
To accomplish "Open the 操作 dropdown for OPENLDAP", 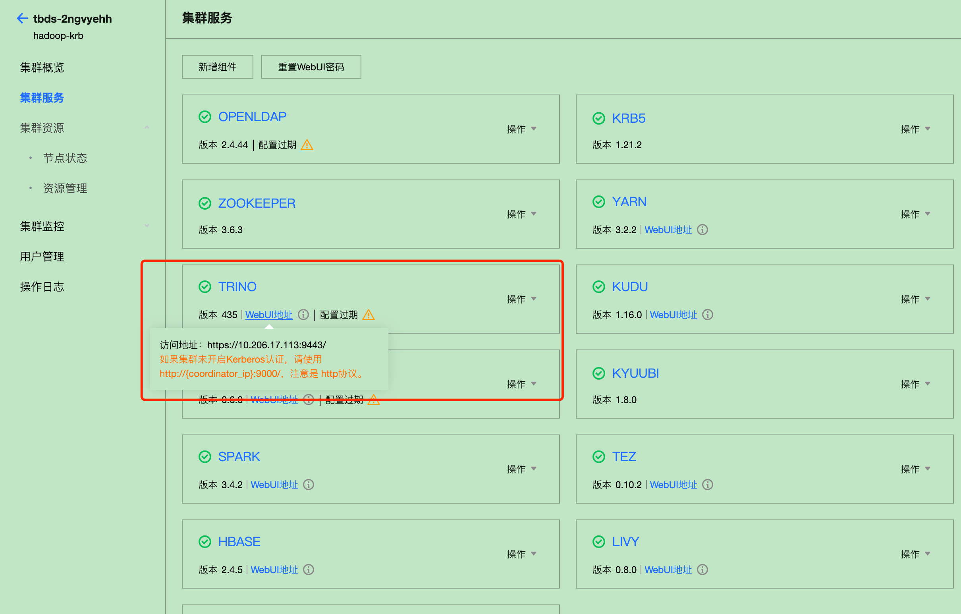I will [x=521, y=129].
